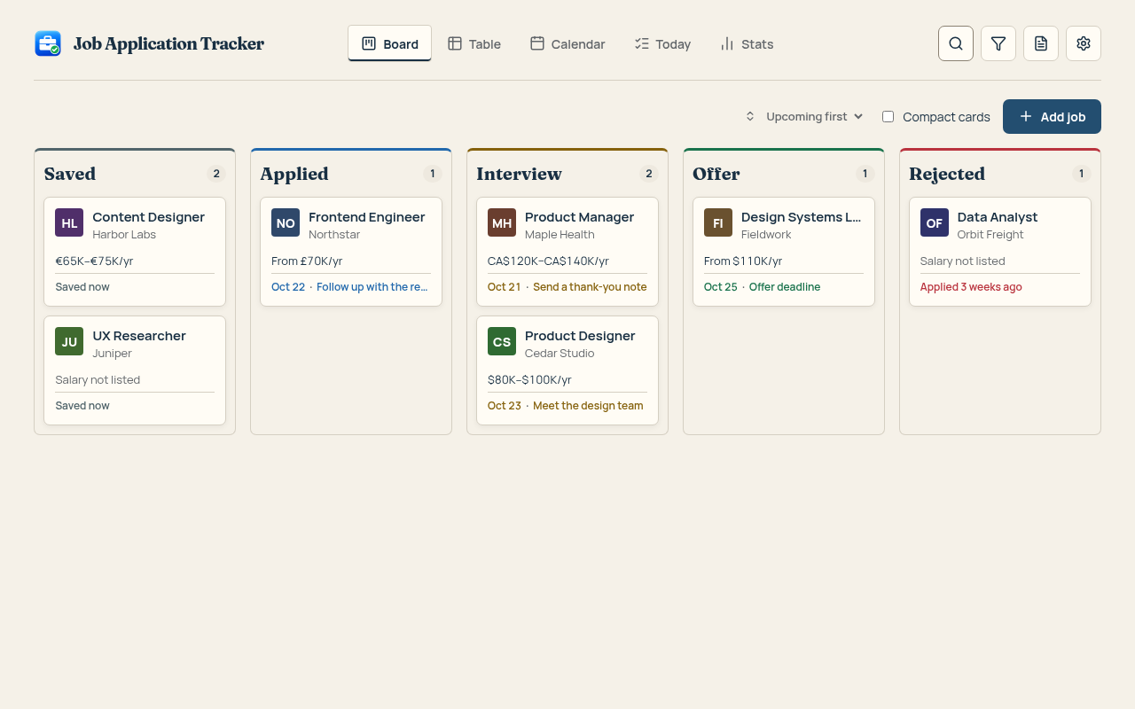The image size is (1135, 709).
Task: Open the Product Designer job title
Action: 580,336
